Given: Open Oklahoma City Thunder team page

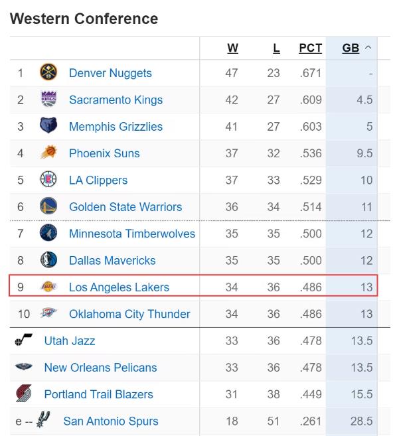Looking at the screenshot, I should click(129, 314).
